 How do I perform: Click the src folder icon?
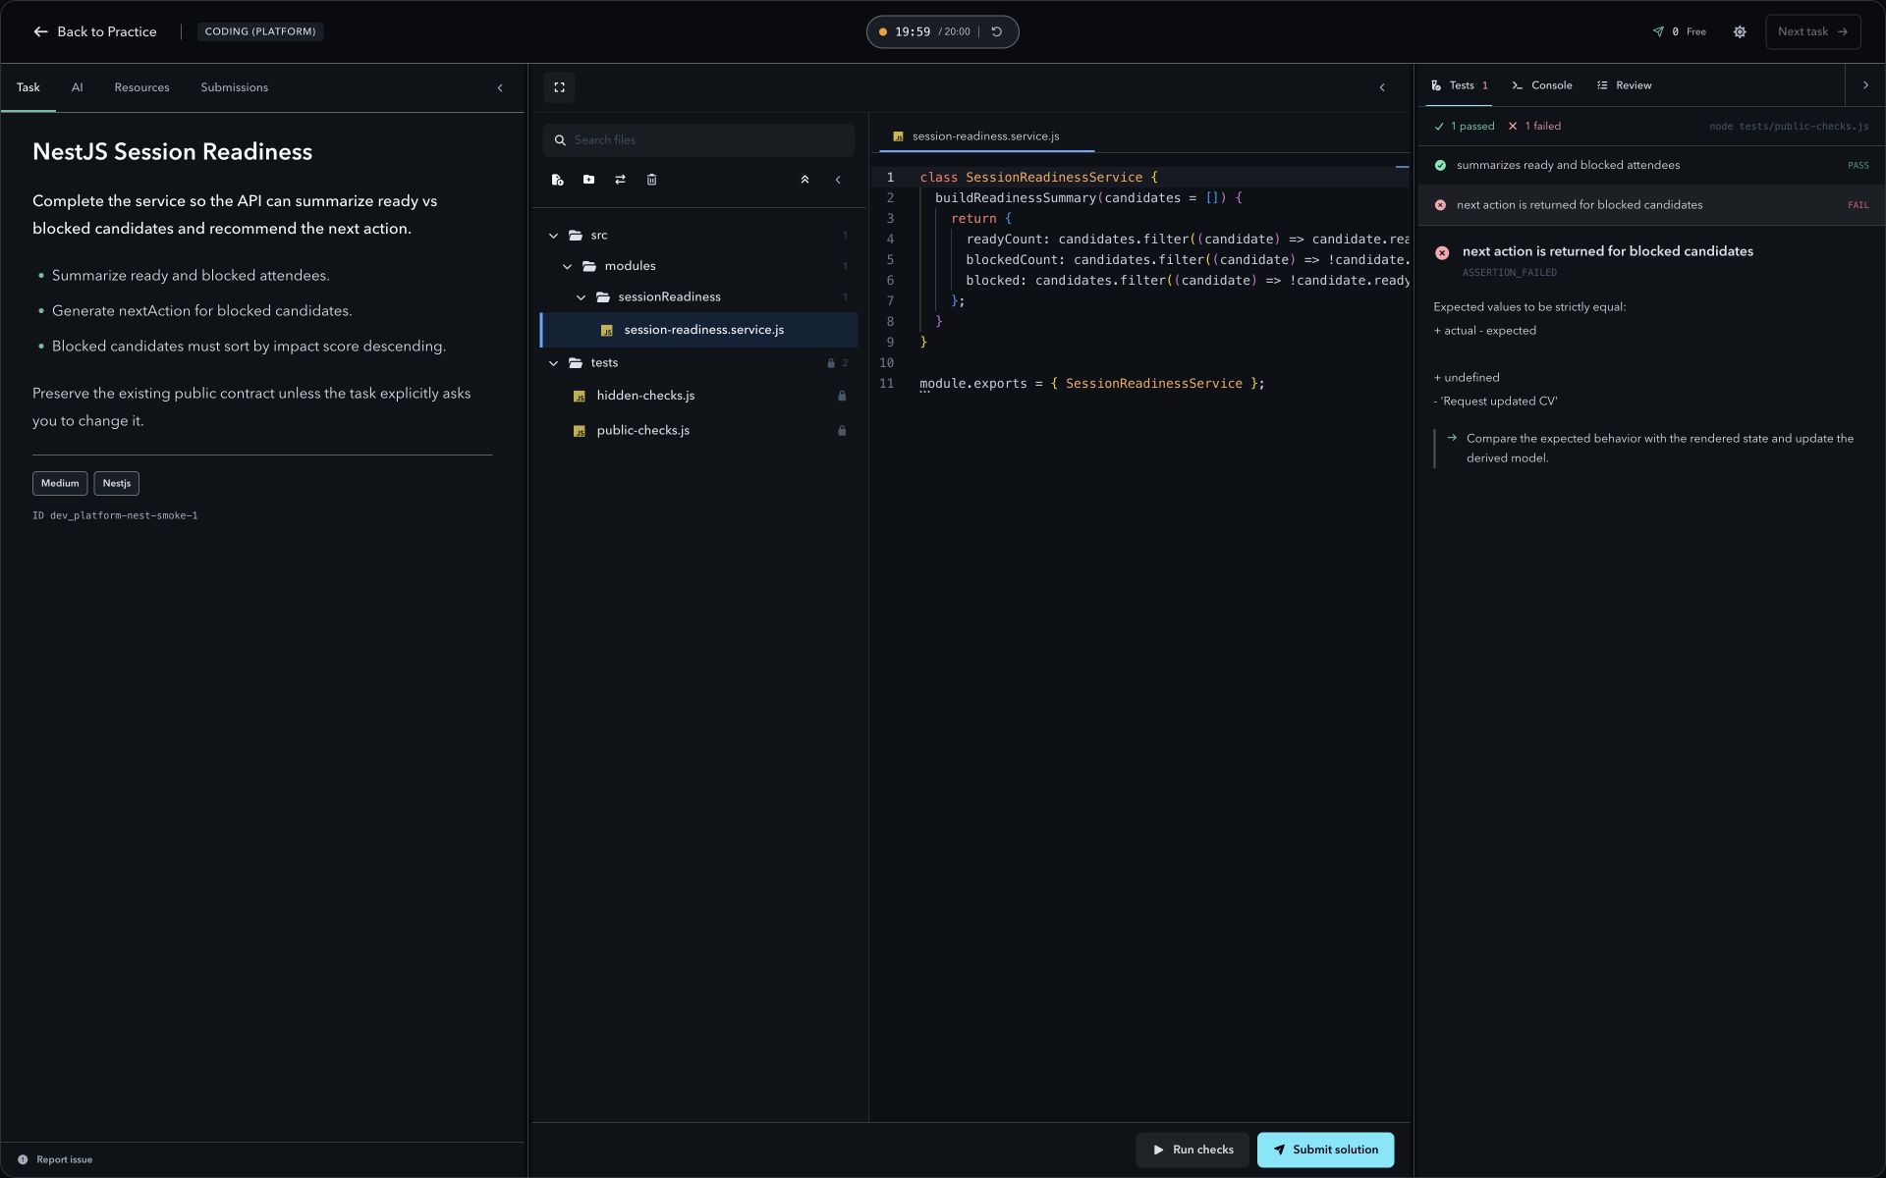[576, 236]
